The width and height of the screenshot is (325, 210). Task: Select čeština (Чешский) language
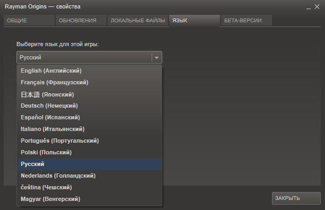pos(89,187)
